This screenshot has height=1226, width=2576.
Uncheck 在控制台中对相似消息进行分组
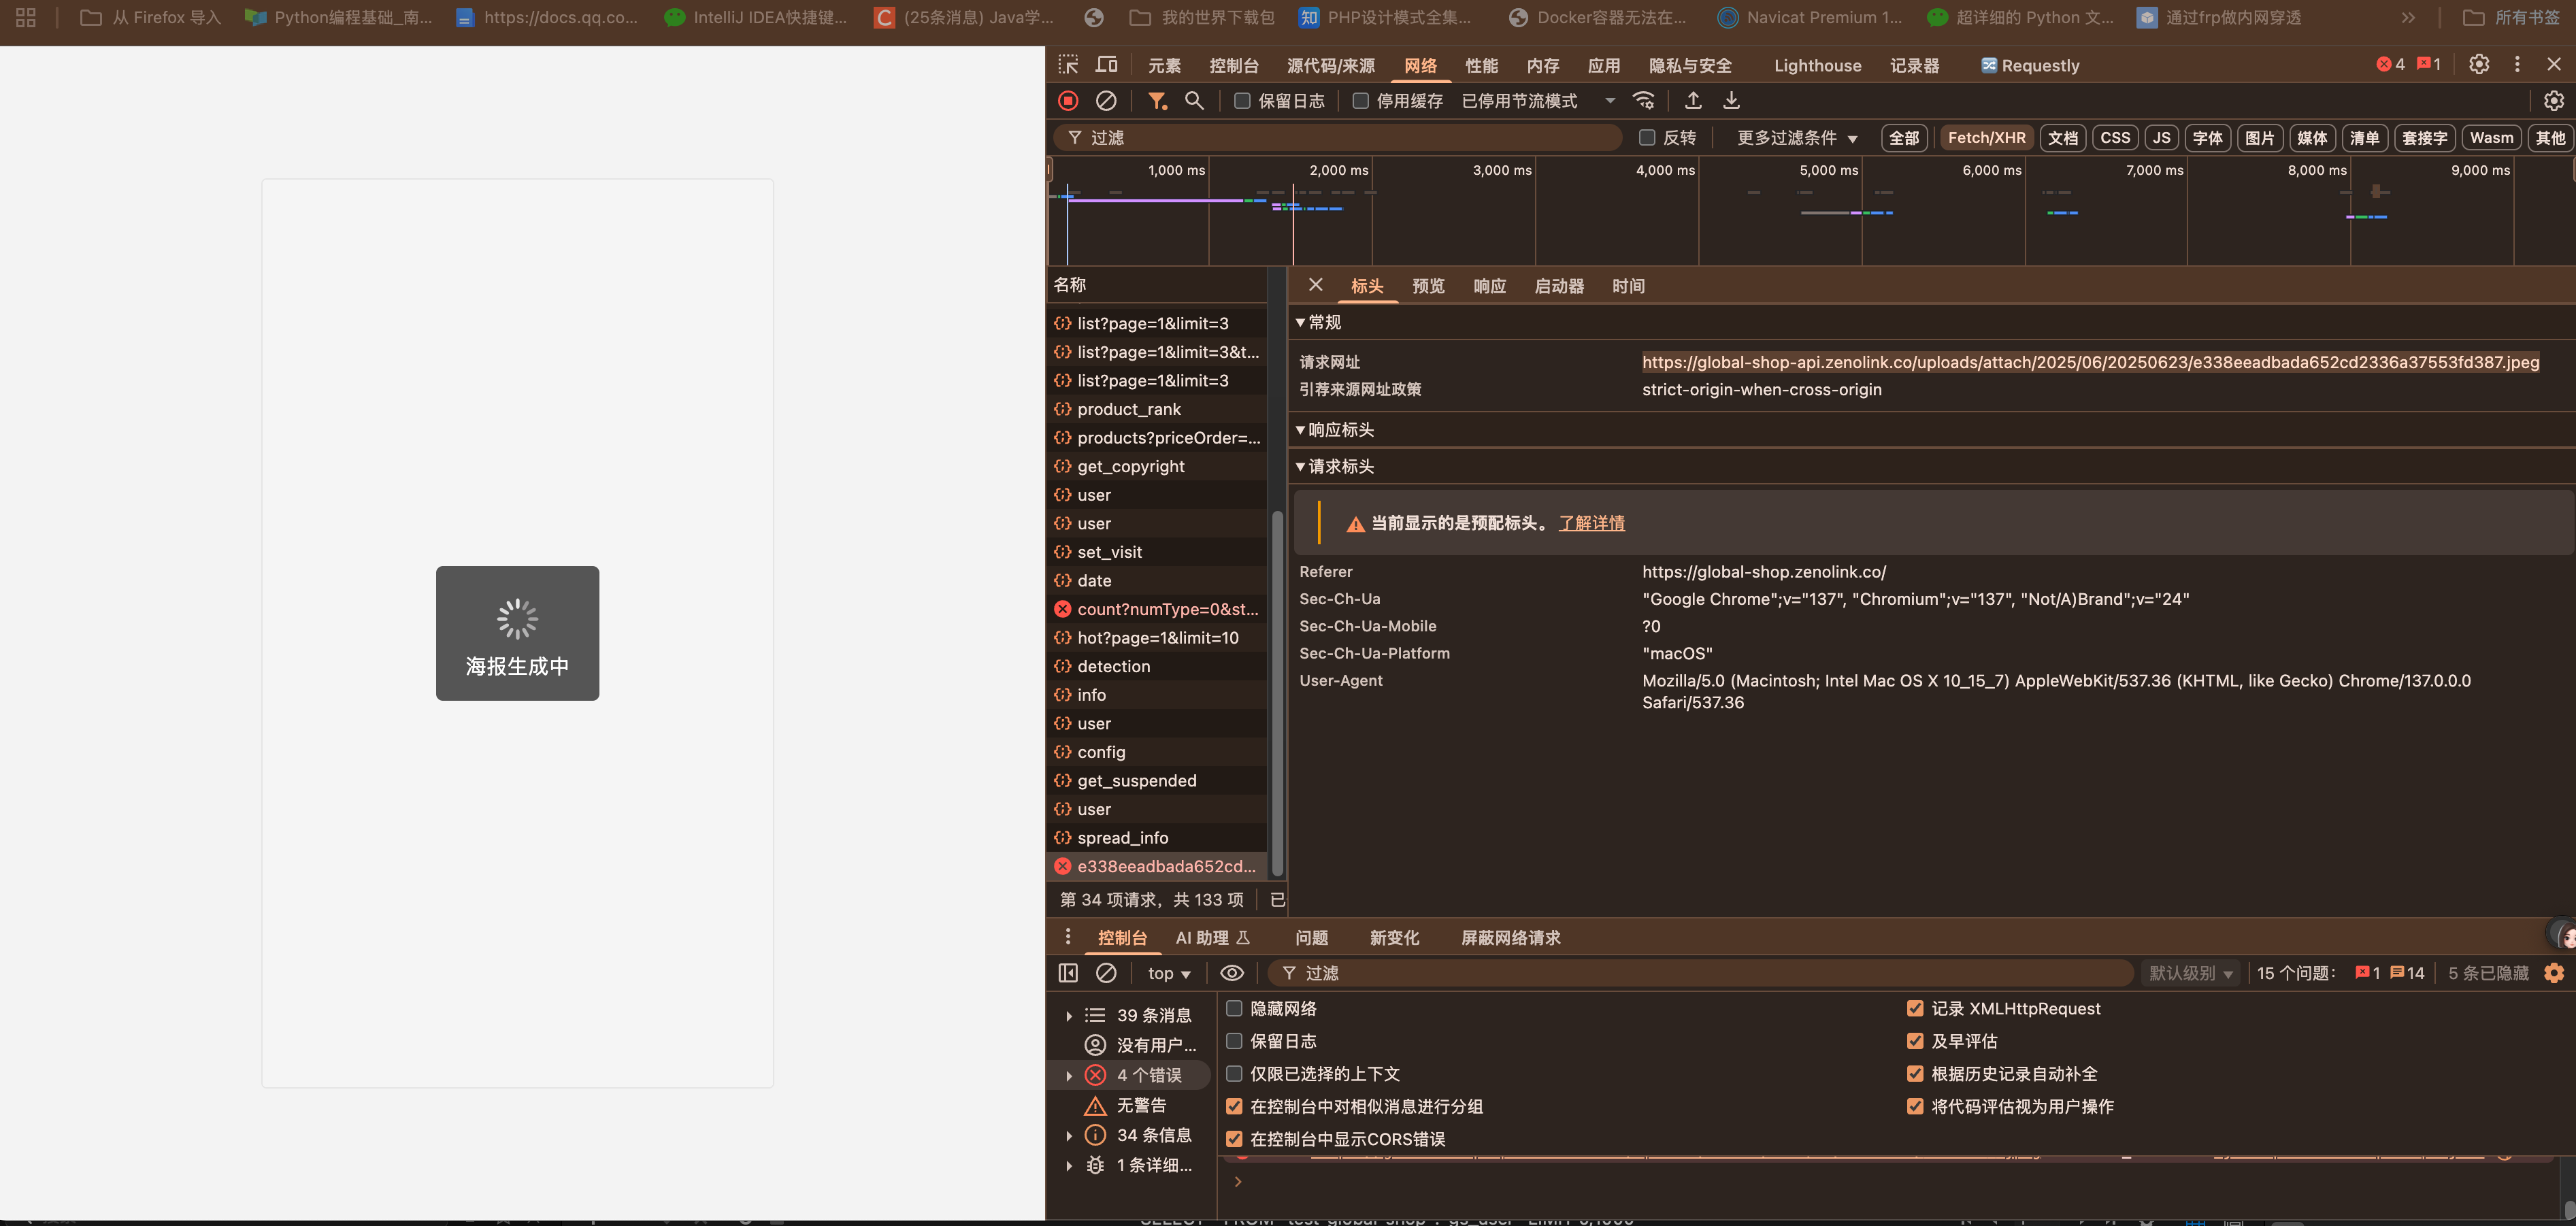click(x=1234, y=1106)
